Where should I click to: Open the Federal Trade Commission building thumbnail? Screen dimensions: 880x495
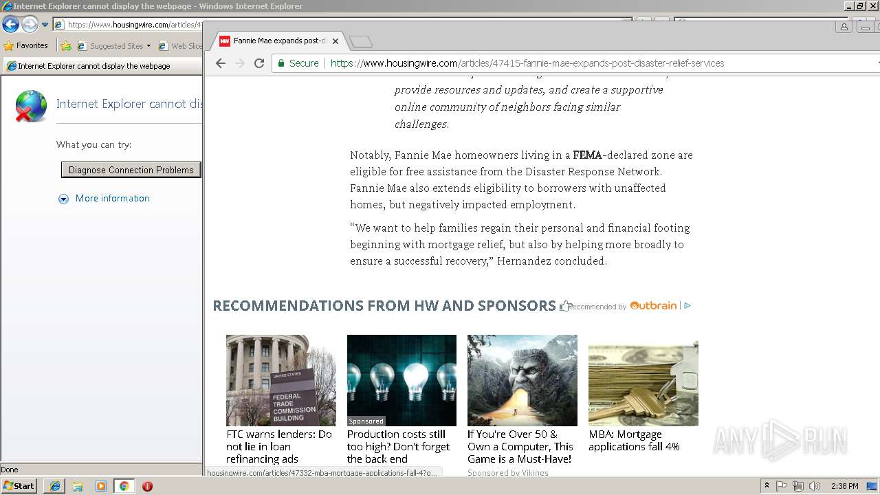(280, 380)
